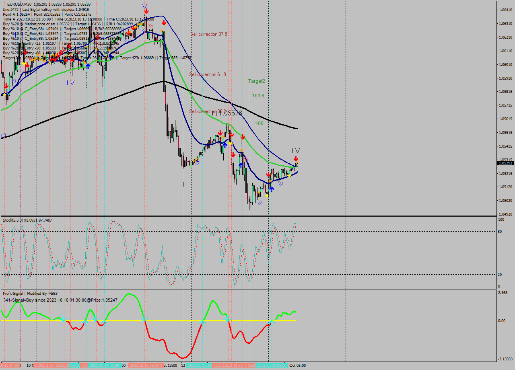Click the yellow star marker on the blue moving average
The width and height of the screenshot is (515, 370).
pos(290,176)
